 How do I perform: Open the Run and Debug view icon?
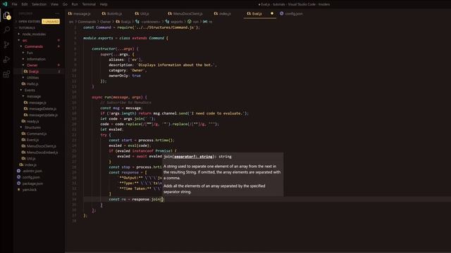pos(6,59)
